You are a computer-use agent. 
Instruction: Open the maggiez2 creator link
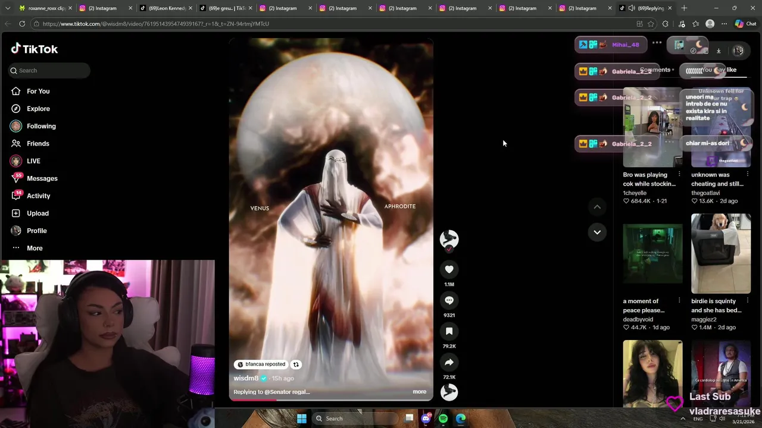(704, 319)
